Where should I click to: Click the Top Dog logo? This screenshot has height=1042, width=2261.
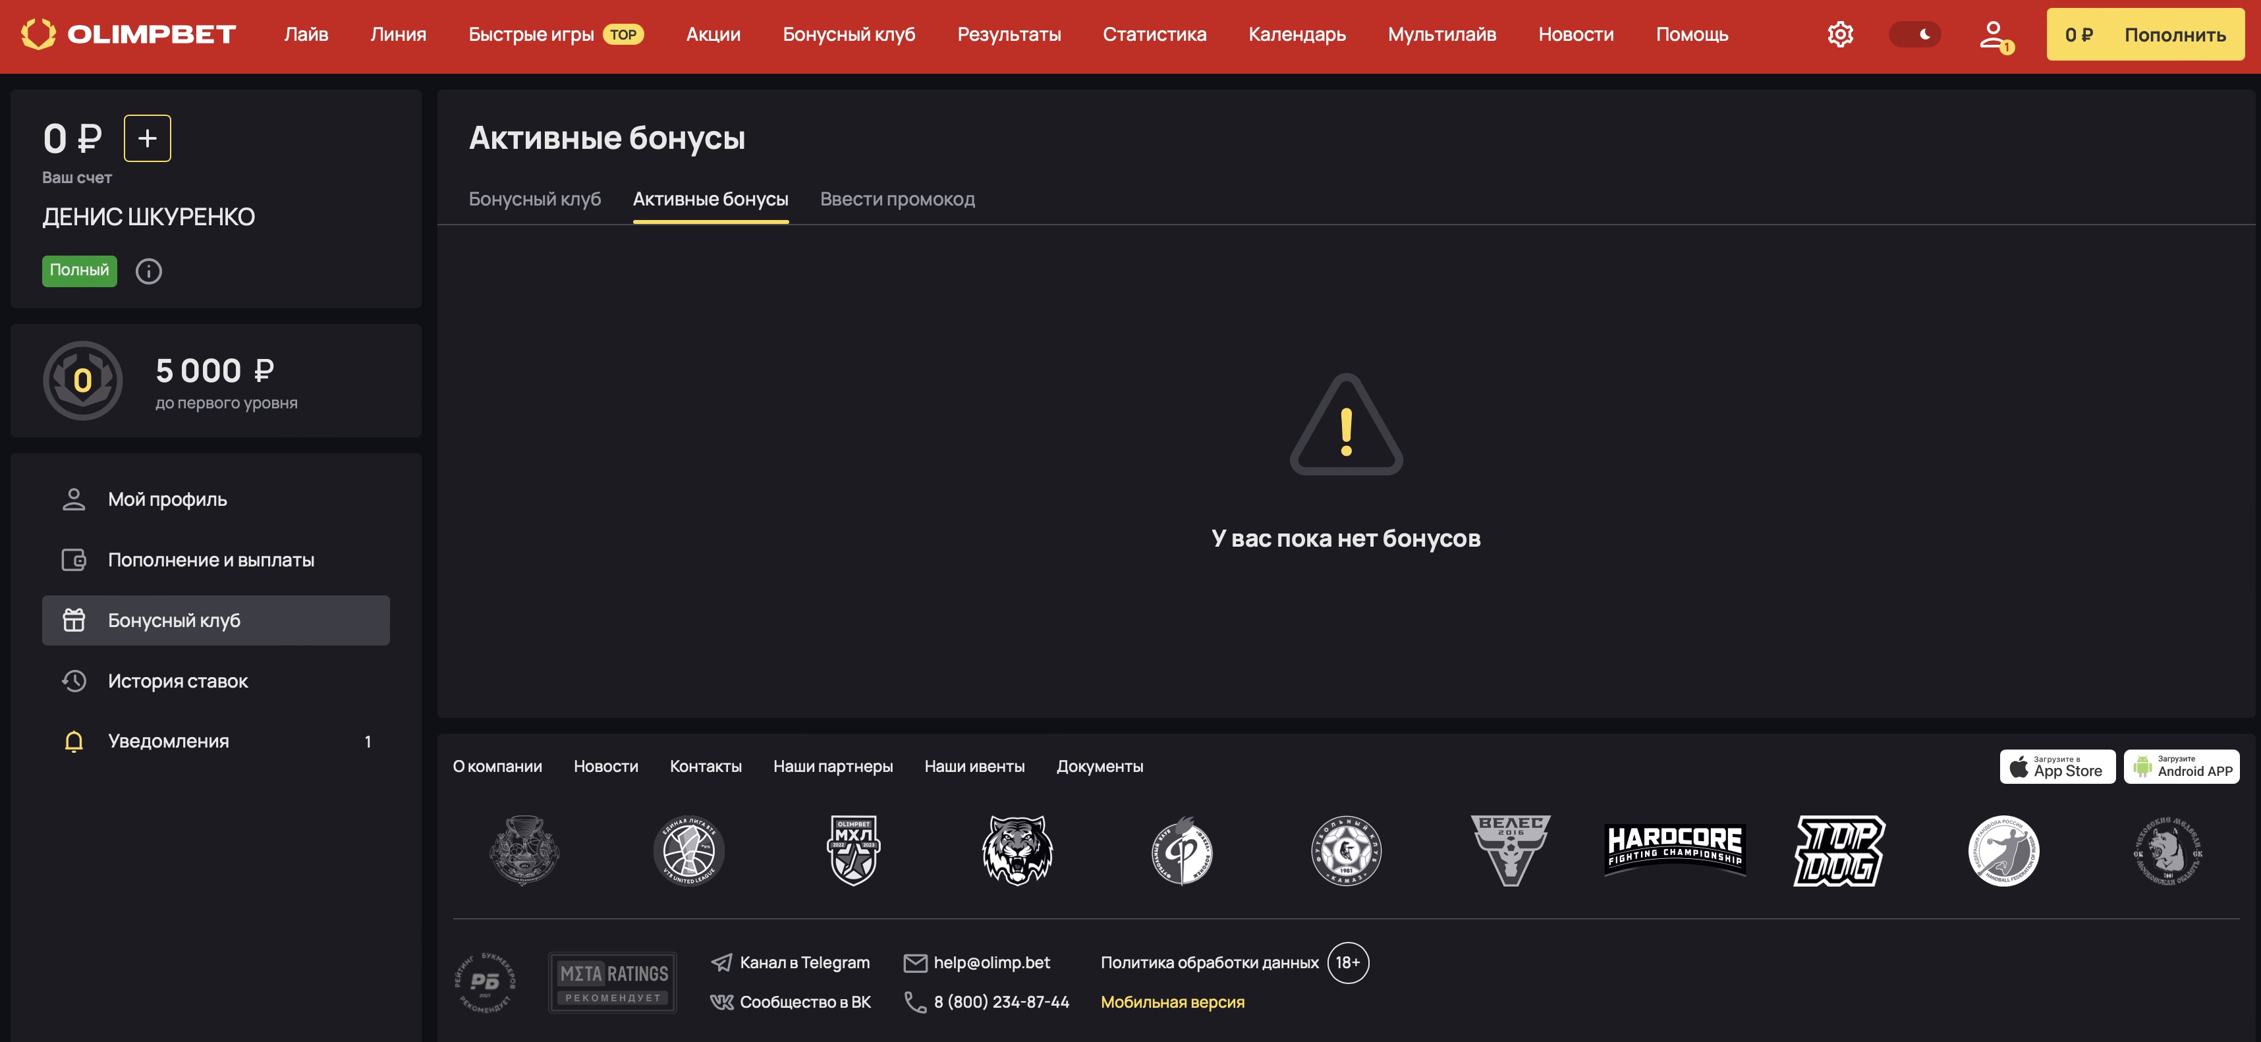tap(1839, 850)
